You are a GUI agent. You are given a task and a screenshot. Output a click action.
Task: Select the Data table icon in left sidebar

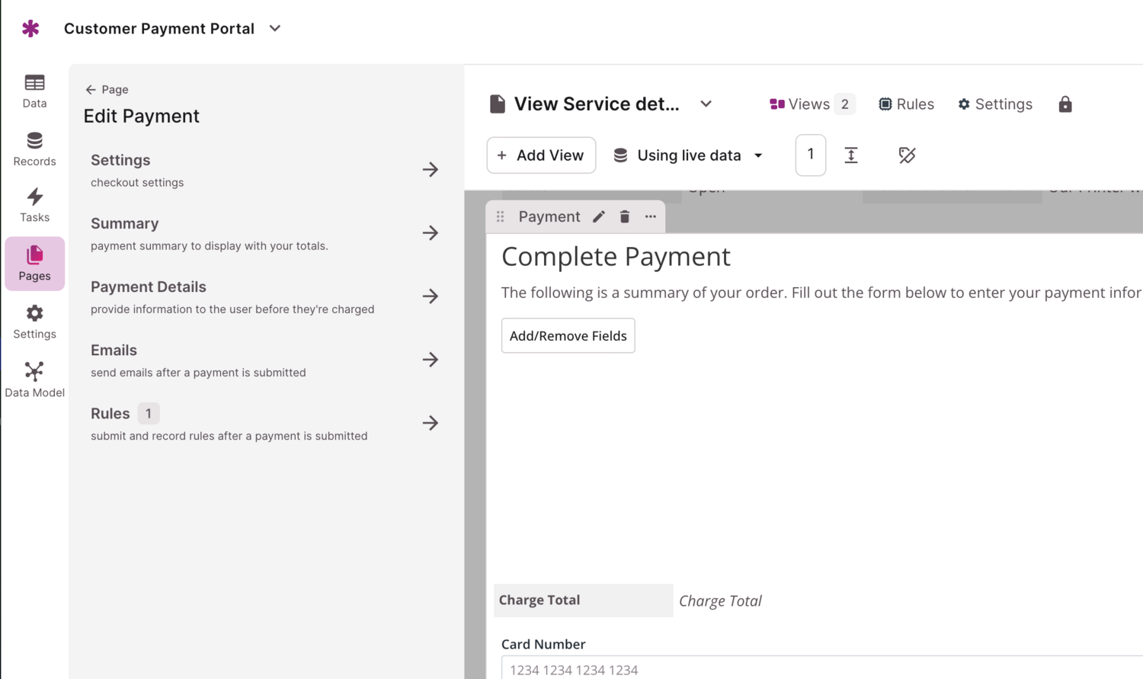(34, 90)
